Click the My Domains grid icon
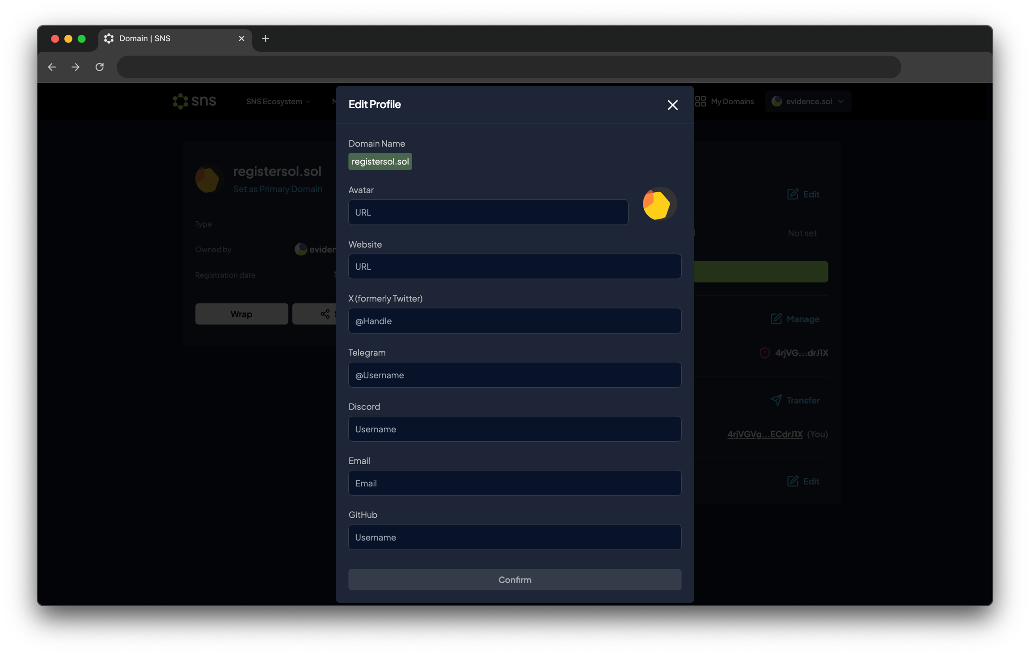The width and height of the screenshot is (1030, 655). point(700,101)
